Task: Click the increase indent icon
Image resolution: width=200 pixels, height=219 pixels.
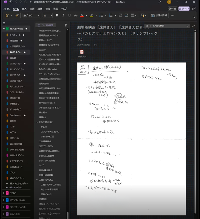Action: (126, 15)
